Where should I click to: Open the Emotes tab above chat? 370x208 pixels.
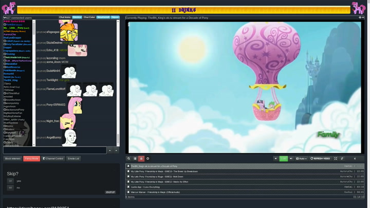(77, 17)
